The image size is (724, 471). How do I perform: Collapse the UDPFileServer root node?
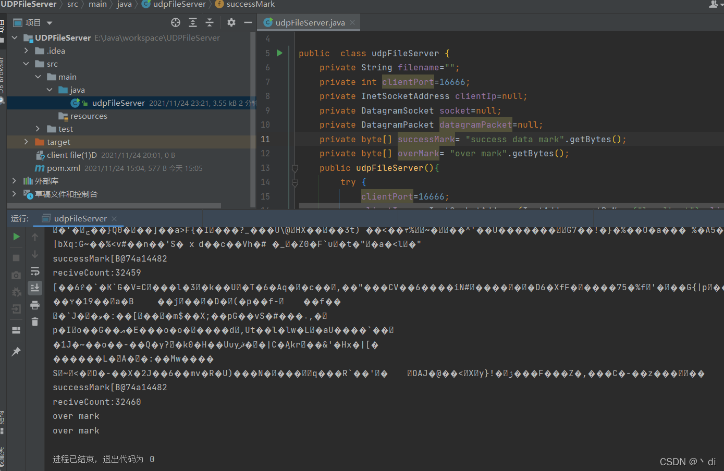point(15,38)
